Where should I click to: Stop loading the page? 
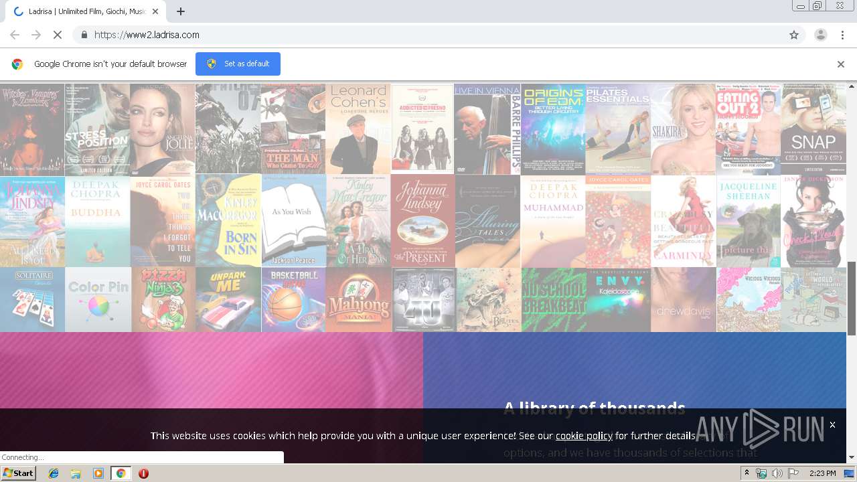point(58,35)
